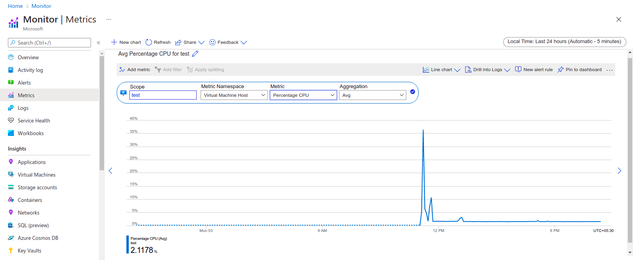Click the Overview gauge icon
This screenshot has width=633, height=260.
pyautogui.click(x=11, y=57)
